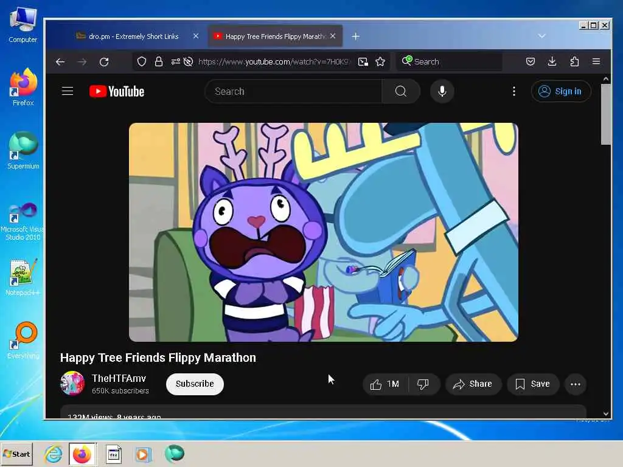The height and width of the screenshot is (467, 623).
Task: Open YouTube settings three-dot menu
Action: pyautogui.click(x=513, y=91)
